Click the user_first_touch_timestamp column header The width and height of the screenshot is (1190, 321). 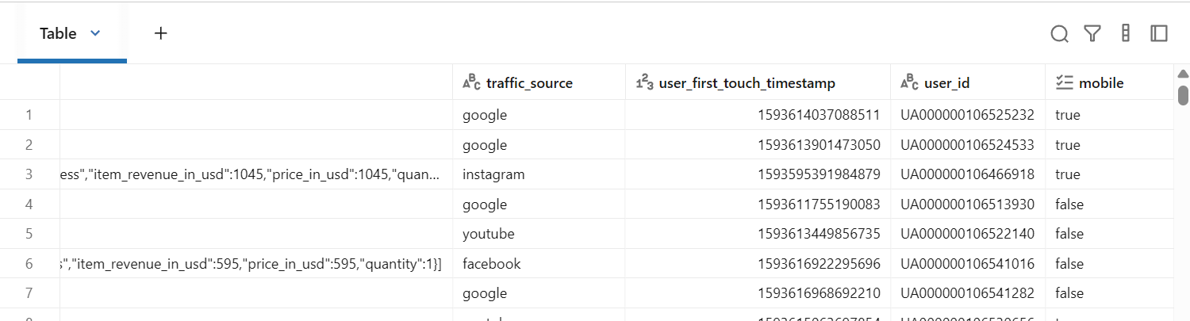pyautogui.click(x=747, y=83)
